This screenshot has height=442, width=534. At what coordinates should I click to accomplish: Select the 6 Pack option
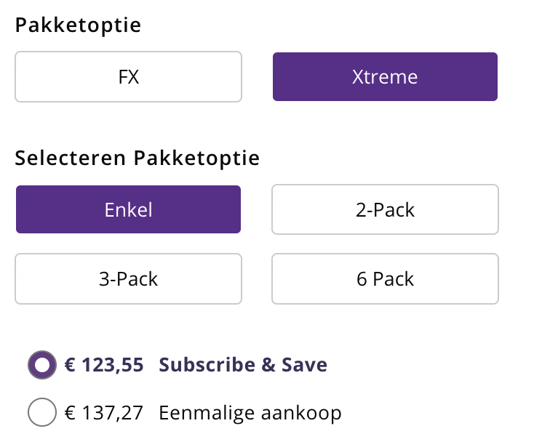(385, 278)
